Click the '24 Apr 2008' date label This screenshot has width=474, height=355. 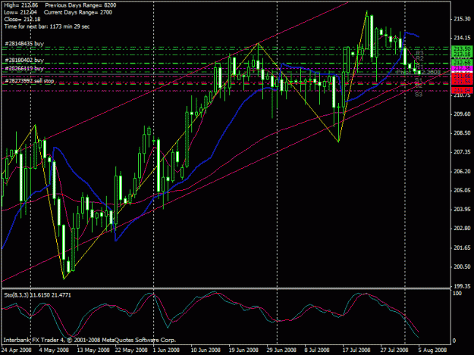(x=17, y=350)
